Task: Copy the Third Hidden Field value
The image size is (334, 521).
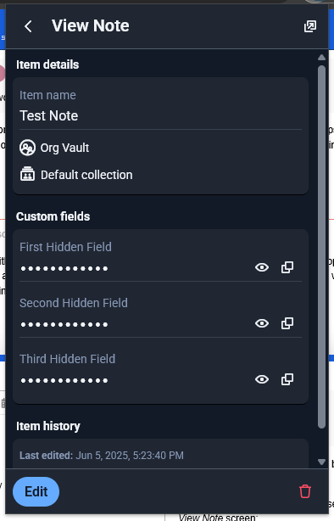Action: tap(287, 379)
